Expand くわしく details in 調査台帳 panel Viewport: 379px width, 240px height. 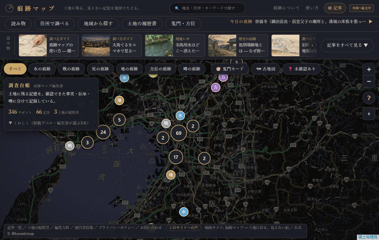click(x=49, y=123)
